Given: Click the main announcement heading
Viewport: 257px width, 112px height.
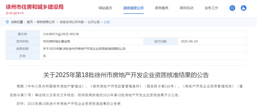Looking at the screenshot, I should (126, 75).
